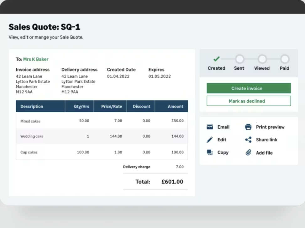
Task: Select the Paid status circle
Action: point(285,59)
